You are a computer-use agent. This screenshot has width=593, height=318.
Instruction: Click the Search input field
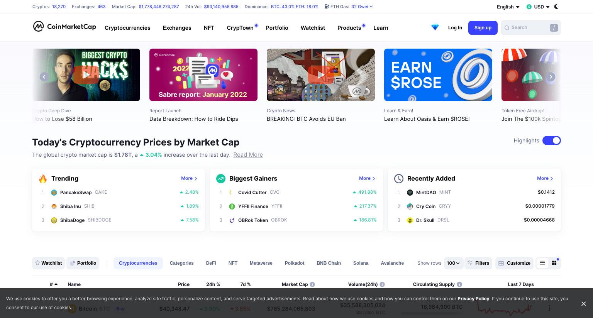coord(531,28)
